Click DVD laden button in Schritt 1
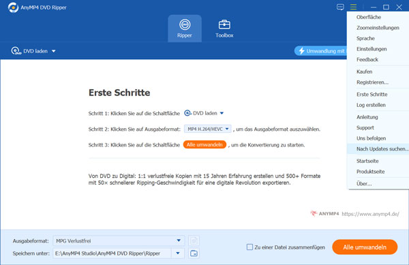Viewport: 409px width, 265px height. tap(201, 113)
